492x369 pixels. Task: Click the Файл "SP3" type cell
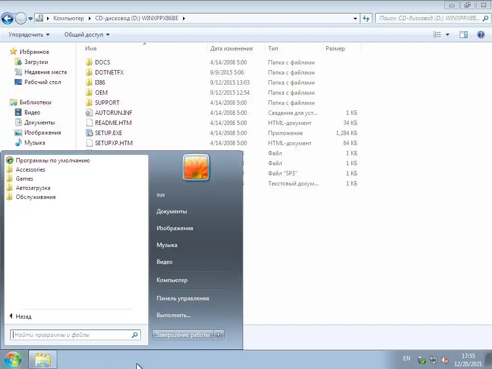pos(283,173)
